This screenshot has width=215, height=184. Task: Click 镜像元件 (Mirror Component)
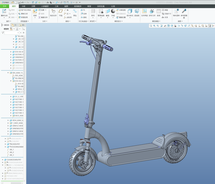[x=43, y=17]
